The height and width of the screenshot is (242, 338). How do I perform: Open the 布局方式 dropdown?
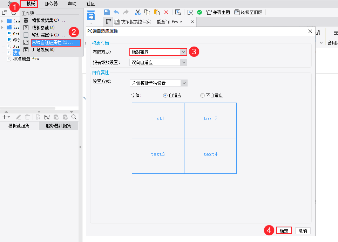158,52
